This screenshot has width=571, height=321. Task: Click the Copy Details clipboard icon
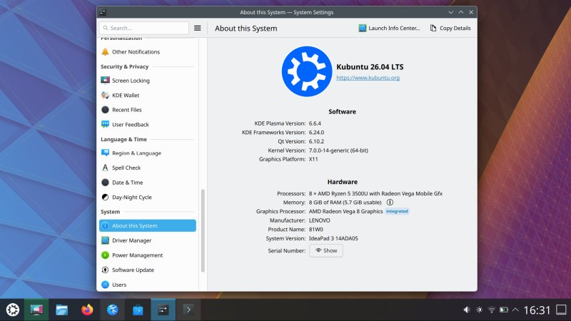click(x=433, y=28)
